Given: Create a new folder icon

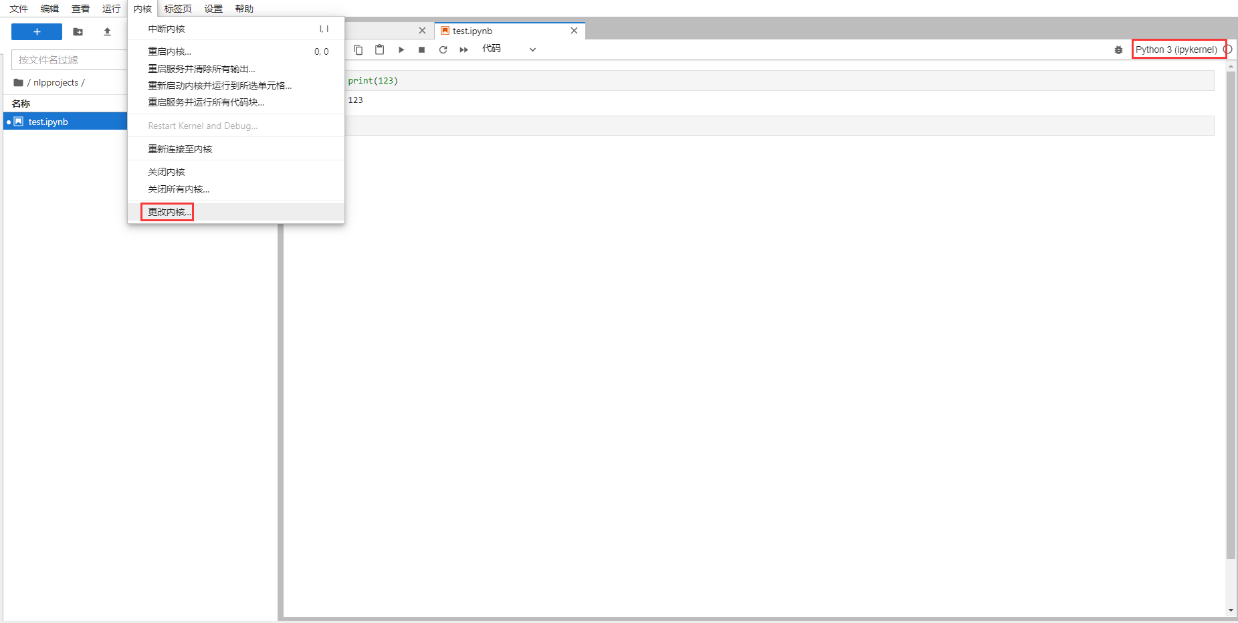Looking at the screenshot, I should pyautogui.click(x=78, y=31).
